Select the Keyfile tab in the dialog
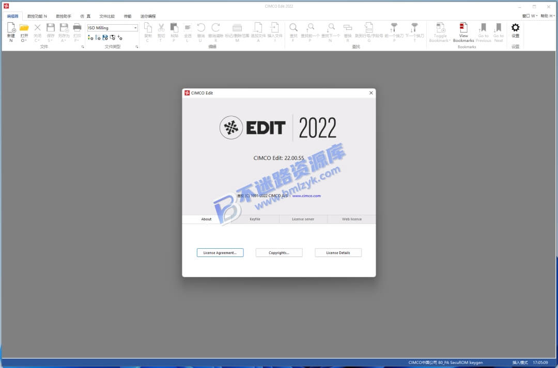 [x=255, y=219]
